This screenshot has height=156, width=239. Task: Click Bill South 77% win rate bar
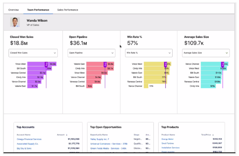pos(155,77)
